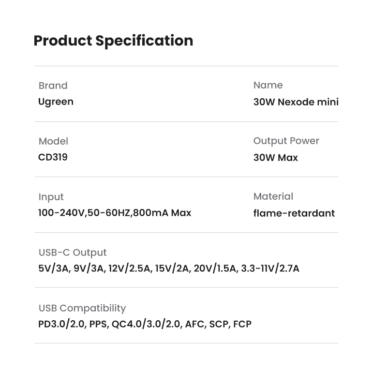Select the Output Power label
This screenshot has width=387, height=387.
[x=286, y=141]
